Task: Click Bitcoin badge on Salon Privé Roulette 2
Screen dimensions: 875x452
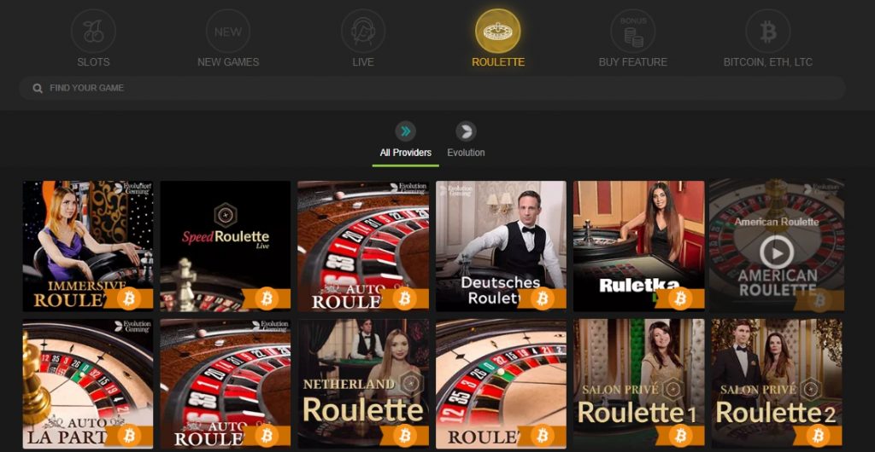Action: (818, 435)
